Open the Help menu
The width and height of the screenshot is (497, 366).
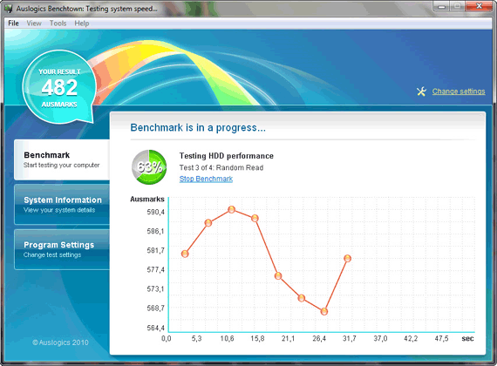tap(82, 24)
